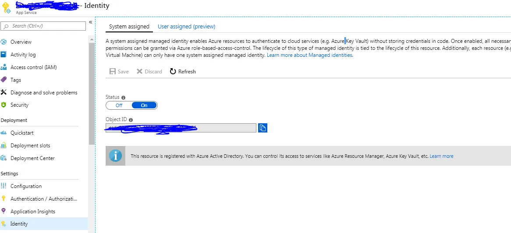Viewport: 511px width, 233px height.
Task: Click the Identity key icon in sidebar
Action: 4,223
